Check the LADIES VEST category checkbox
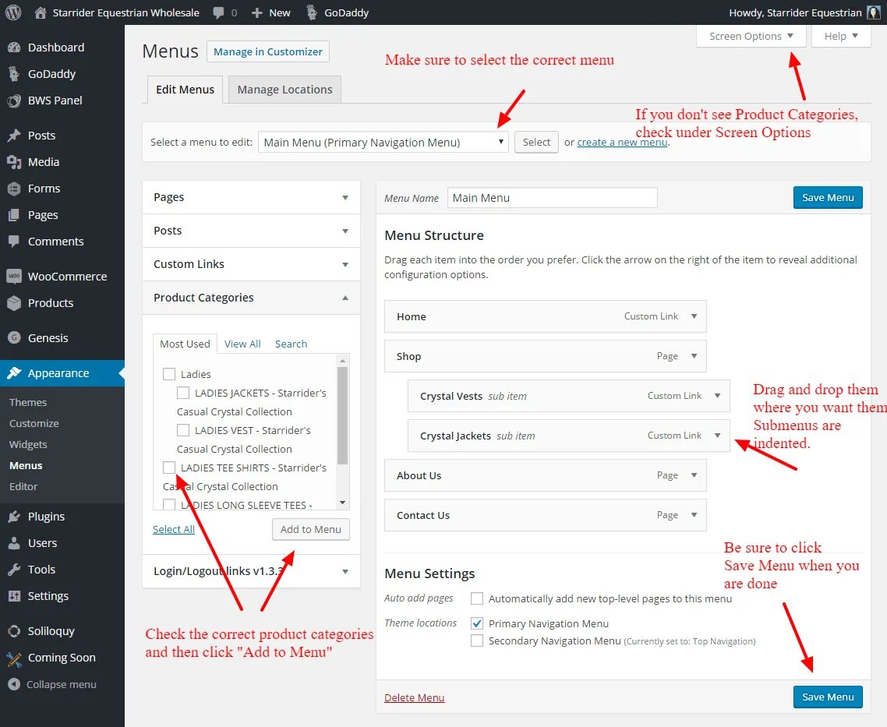Screen dimensions: 887x727 pyautogui.click(x=182, y=430)
